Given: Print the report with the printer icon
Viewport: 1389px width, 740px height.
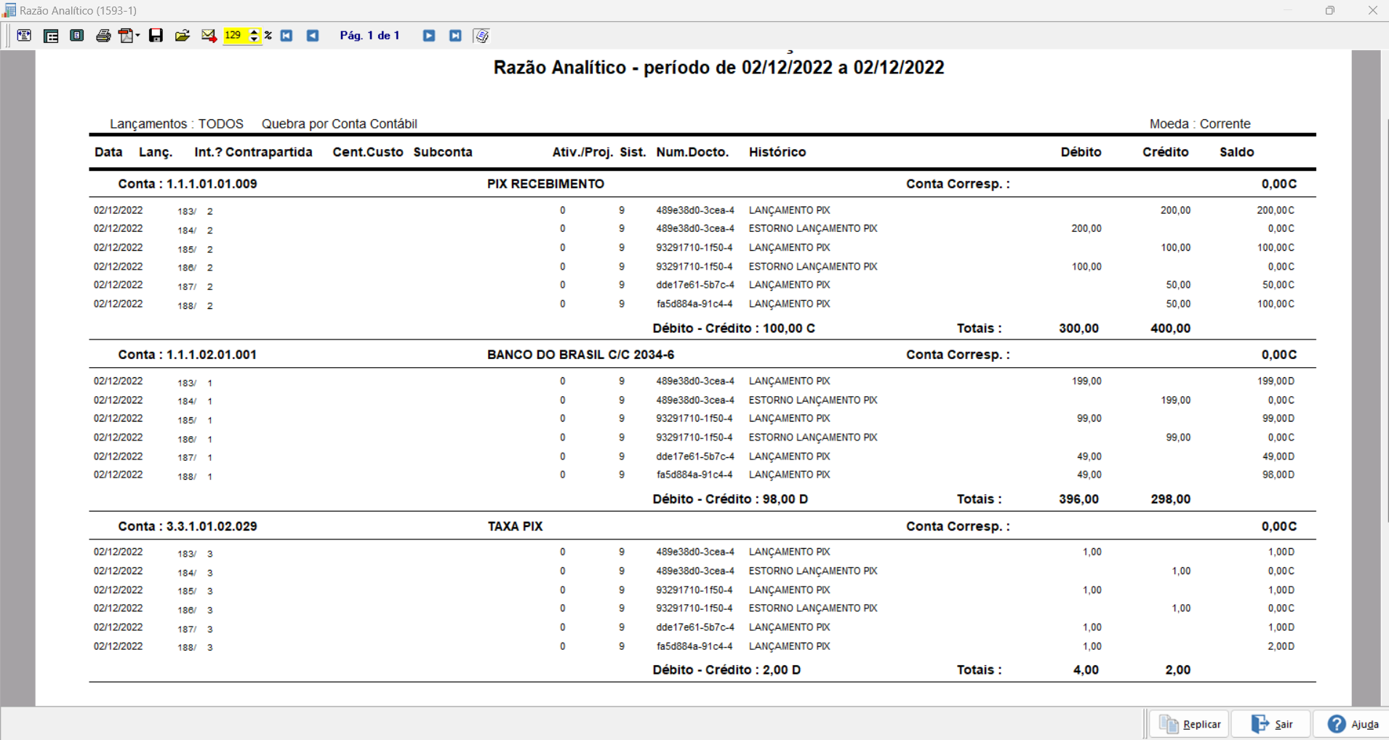Looking at the screenshot, I should (103, 36).
